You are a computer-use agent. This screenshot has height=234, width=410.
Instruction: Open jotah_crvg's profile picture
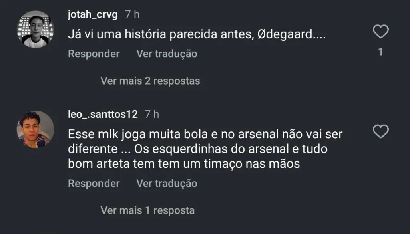pos(35,30)
